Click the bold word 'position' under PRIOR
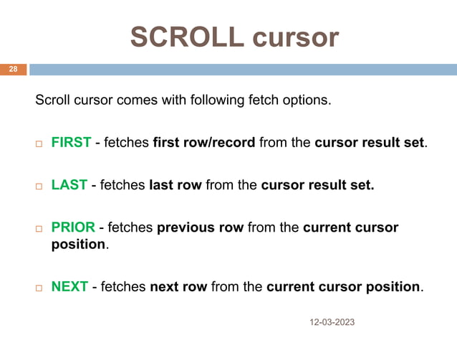 click(78, 244)
